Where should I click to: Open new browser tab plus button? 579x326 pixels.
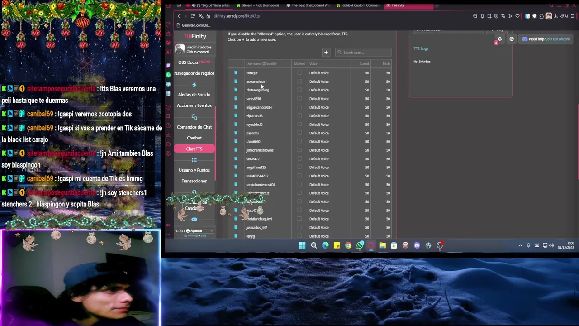coord(437,5)
